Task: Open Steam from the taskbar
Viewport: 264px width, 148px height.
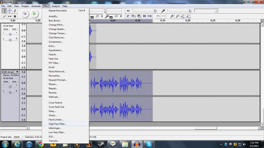Action: (101, 144)
